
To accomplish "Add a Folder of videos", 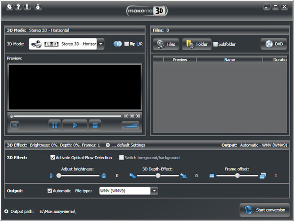I will 196,44.
